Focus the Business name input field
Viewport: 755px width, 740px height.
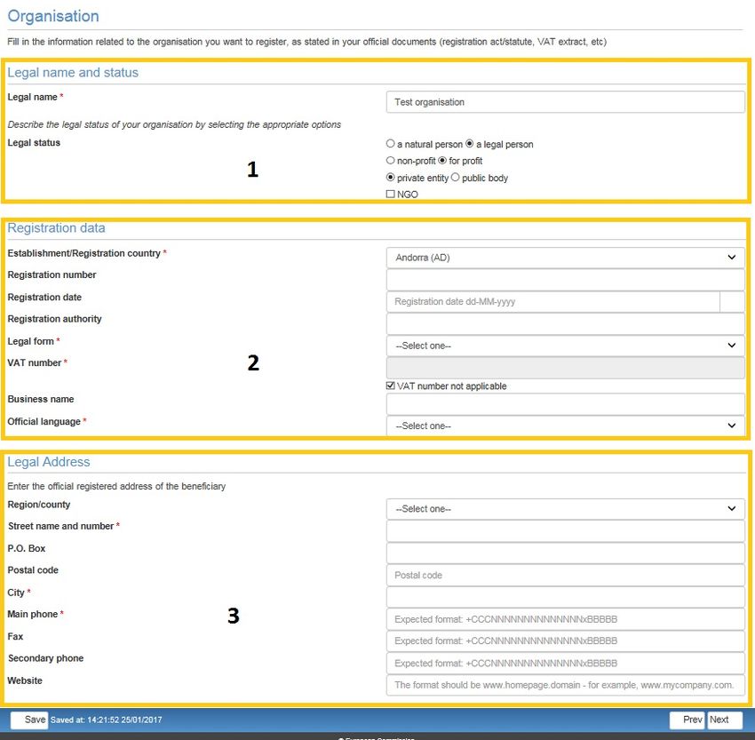point(565,404)
